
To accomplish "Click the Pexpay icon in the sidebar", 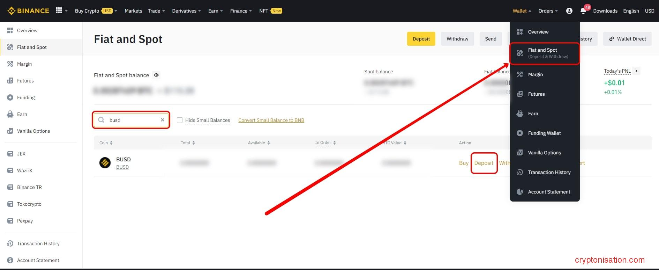I will tap(10, 221).
